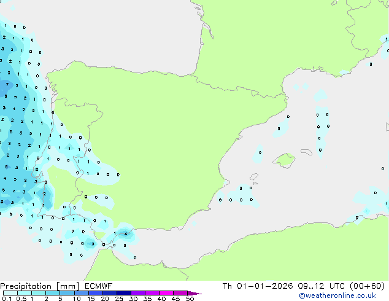Viewport: 389px width, 301px height.
Task: Click the legend tick label '35'
Action: click(147, 299)
